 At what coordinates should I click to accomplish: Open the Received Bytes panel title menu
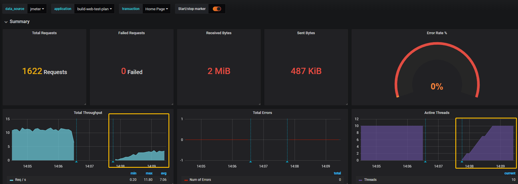[x=219, y=33]
